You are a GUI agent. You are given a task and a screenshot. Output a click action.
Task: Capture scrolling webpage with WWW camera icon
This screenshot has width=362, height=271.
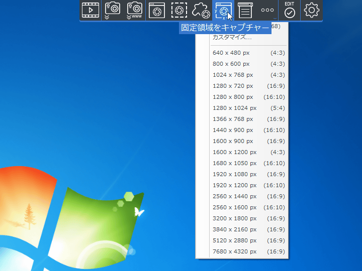pyautogui.click(x=135, y=10)
